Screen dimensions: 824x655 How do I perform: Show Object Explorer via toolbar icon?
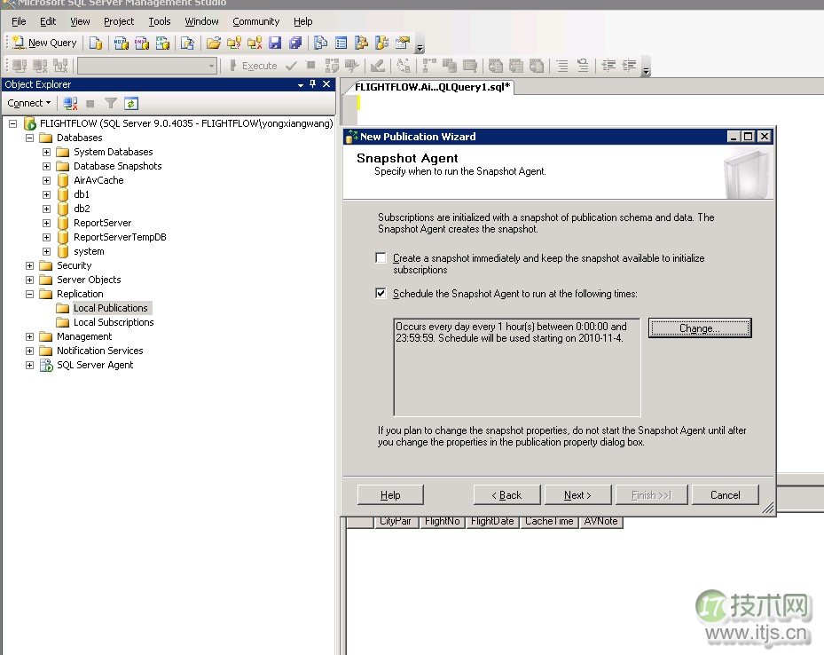click(361, 43)
